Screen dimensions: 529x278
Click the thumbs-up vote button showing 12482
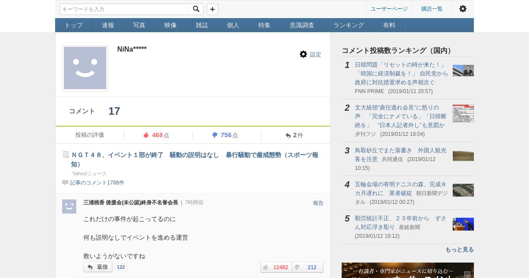(276, 267)
